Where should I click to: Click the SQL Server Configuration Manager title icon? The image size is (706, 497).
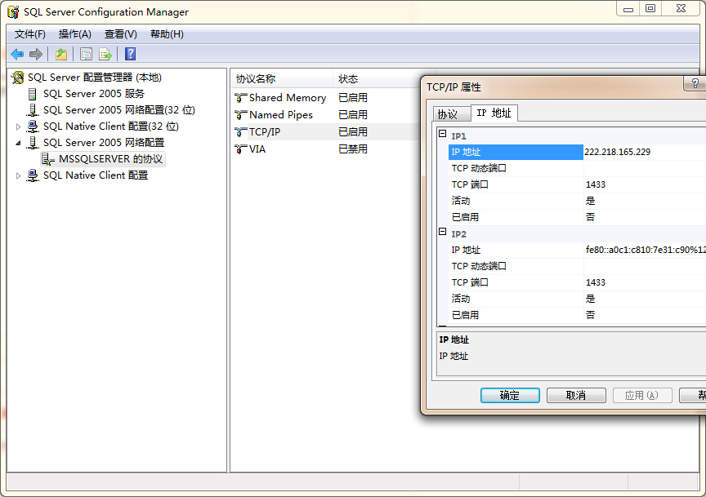pos(14,12)
